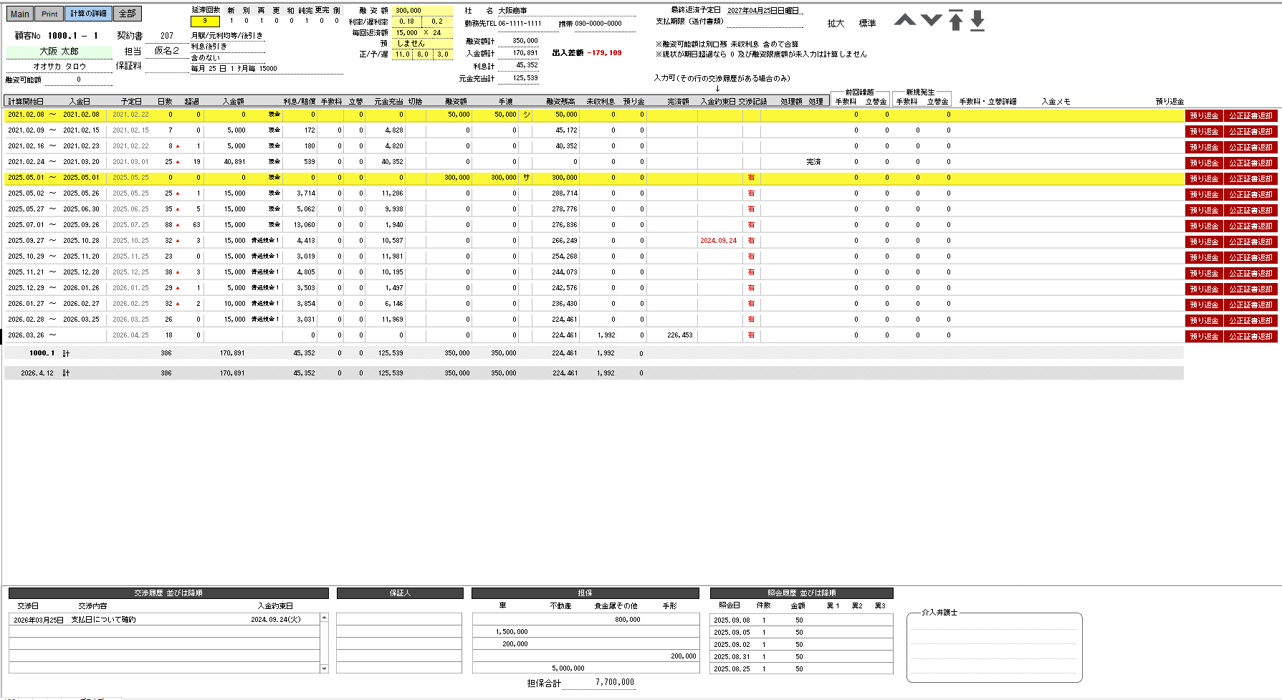The image size is (1282, 700).
Task: Jump to top with the up-arrow-bar icon
Action: [955, 20]
